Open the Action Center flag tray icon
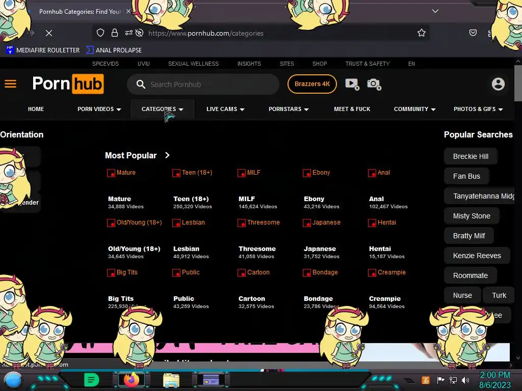The width and height of the screenshot is (522, 391). coord(441,380)
